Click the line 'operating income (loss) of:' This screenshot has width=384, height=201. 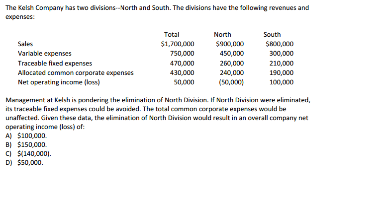pos(45,127)
